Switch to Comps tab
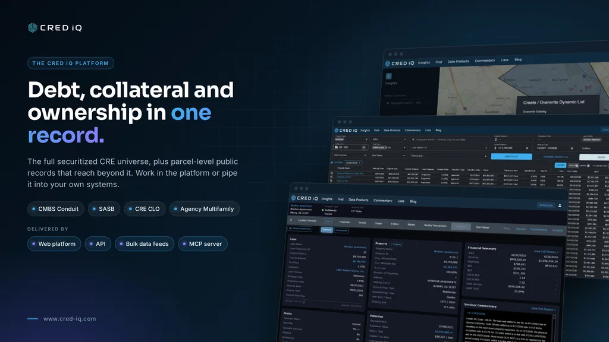This screenshot has height=342, width=609. point(378,223)
